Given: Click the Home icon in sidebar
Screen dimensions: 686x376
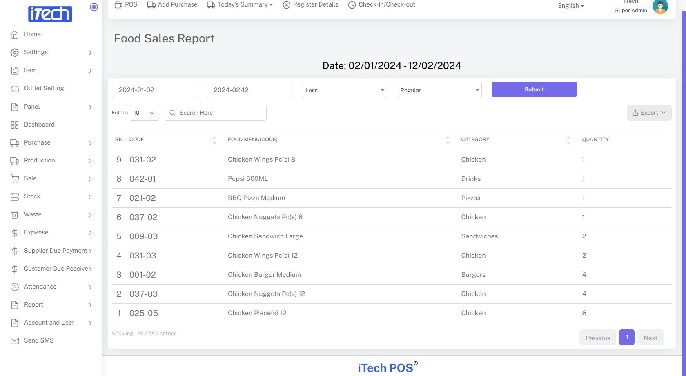Looking at the screenshot, I should 15,35.
